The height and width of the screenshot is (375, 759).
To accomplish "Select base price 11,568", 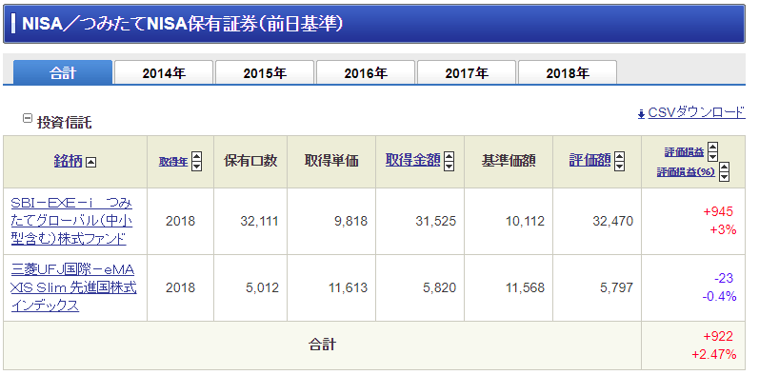I will [x=525, y=287].
